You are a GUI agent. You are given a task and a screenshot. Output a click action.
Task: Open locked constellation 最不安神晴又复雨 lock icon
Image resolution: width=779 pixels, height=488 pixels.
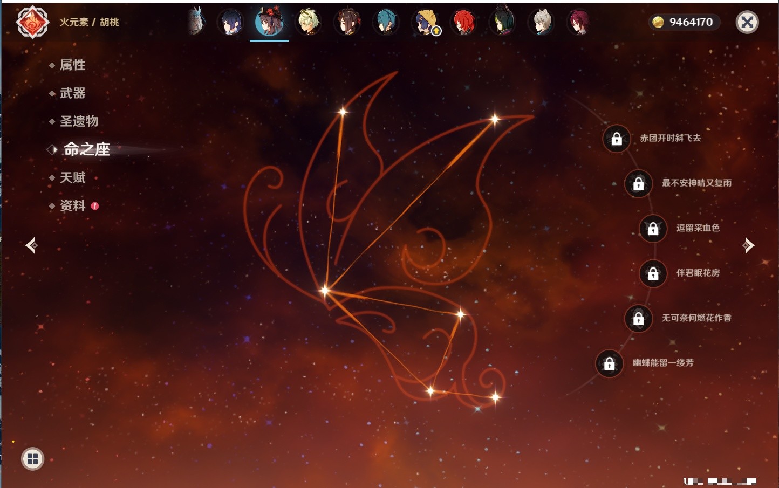pyautogui.click(x=639, y=184)
